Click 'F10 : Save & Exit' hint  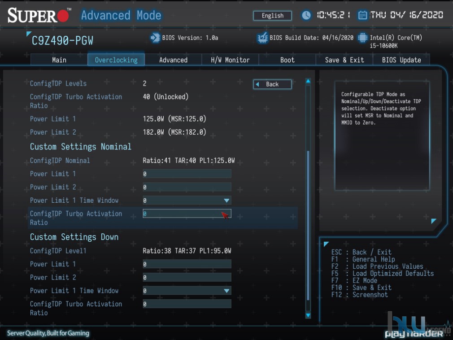tap(361, 288)
